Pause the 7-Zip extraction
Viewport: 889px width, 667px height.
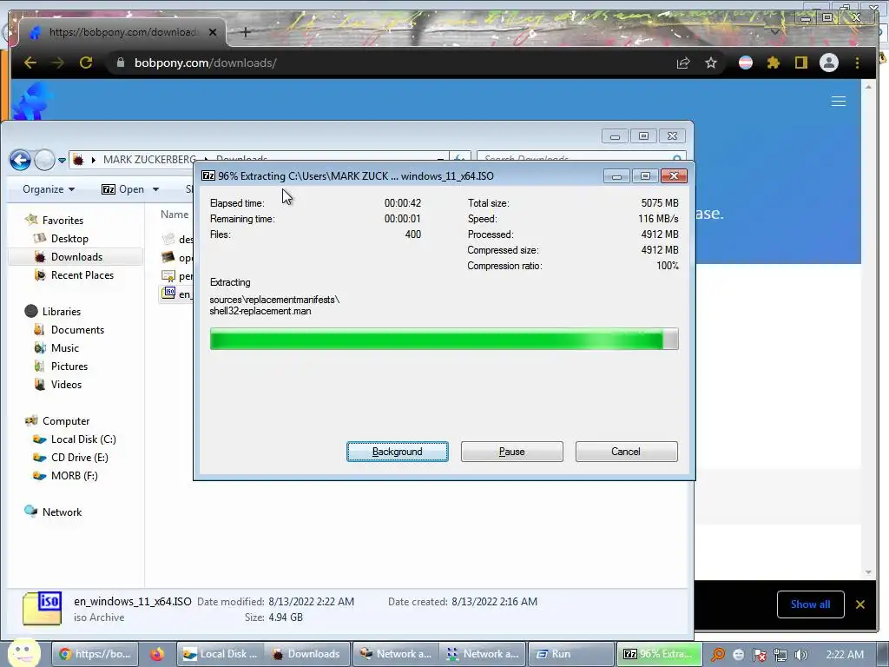tap(511, 452)
